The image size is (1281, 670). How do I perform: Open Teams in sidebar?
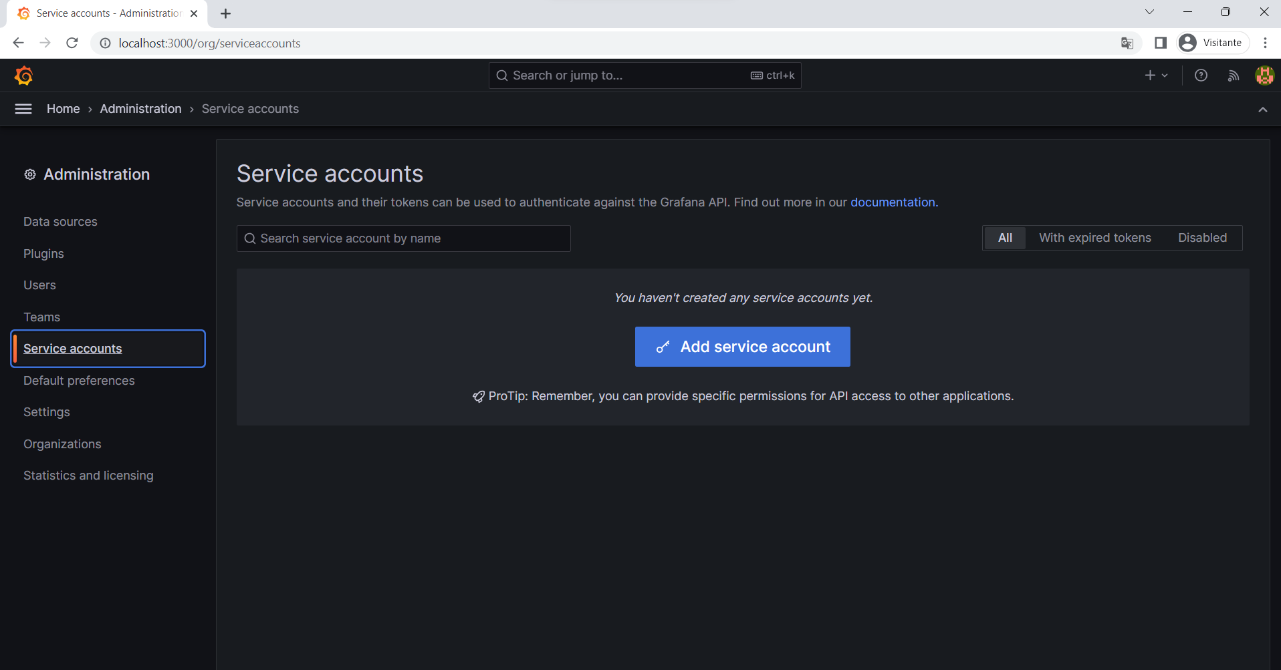(41, 317)
